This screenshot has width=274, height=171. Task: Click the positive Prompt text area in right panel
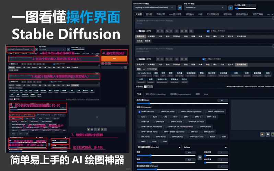(x=204, y=23)
